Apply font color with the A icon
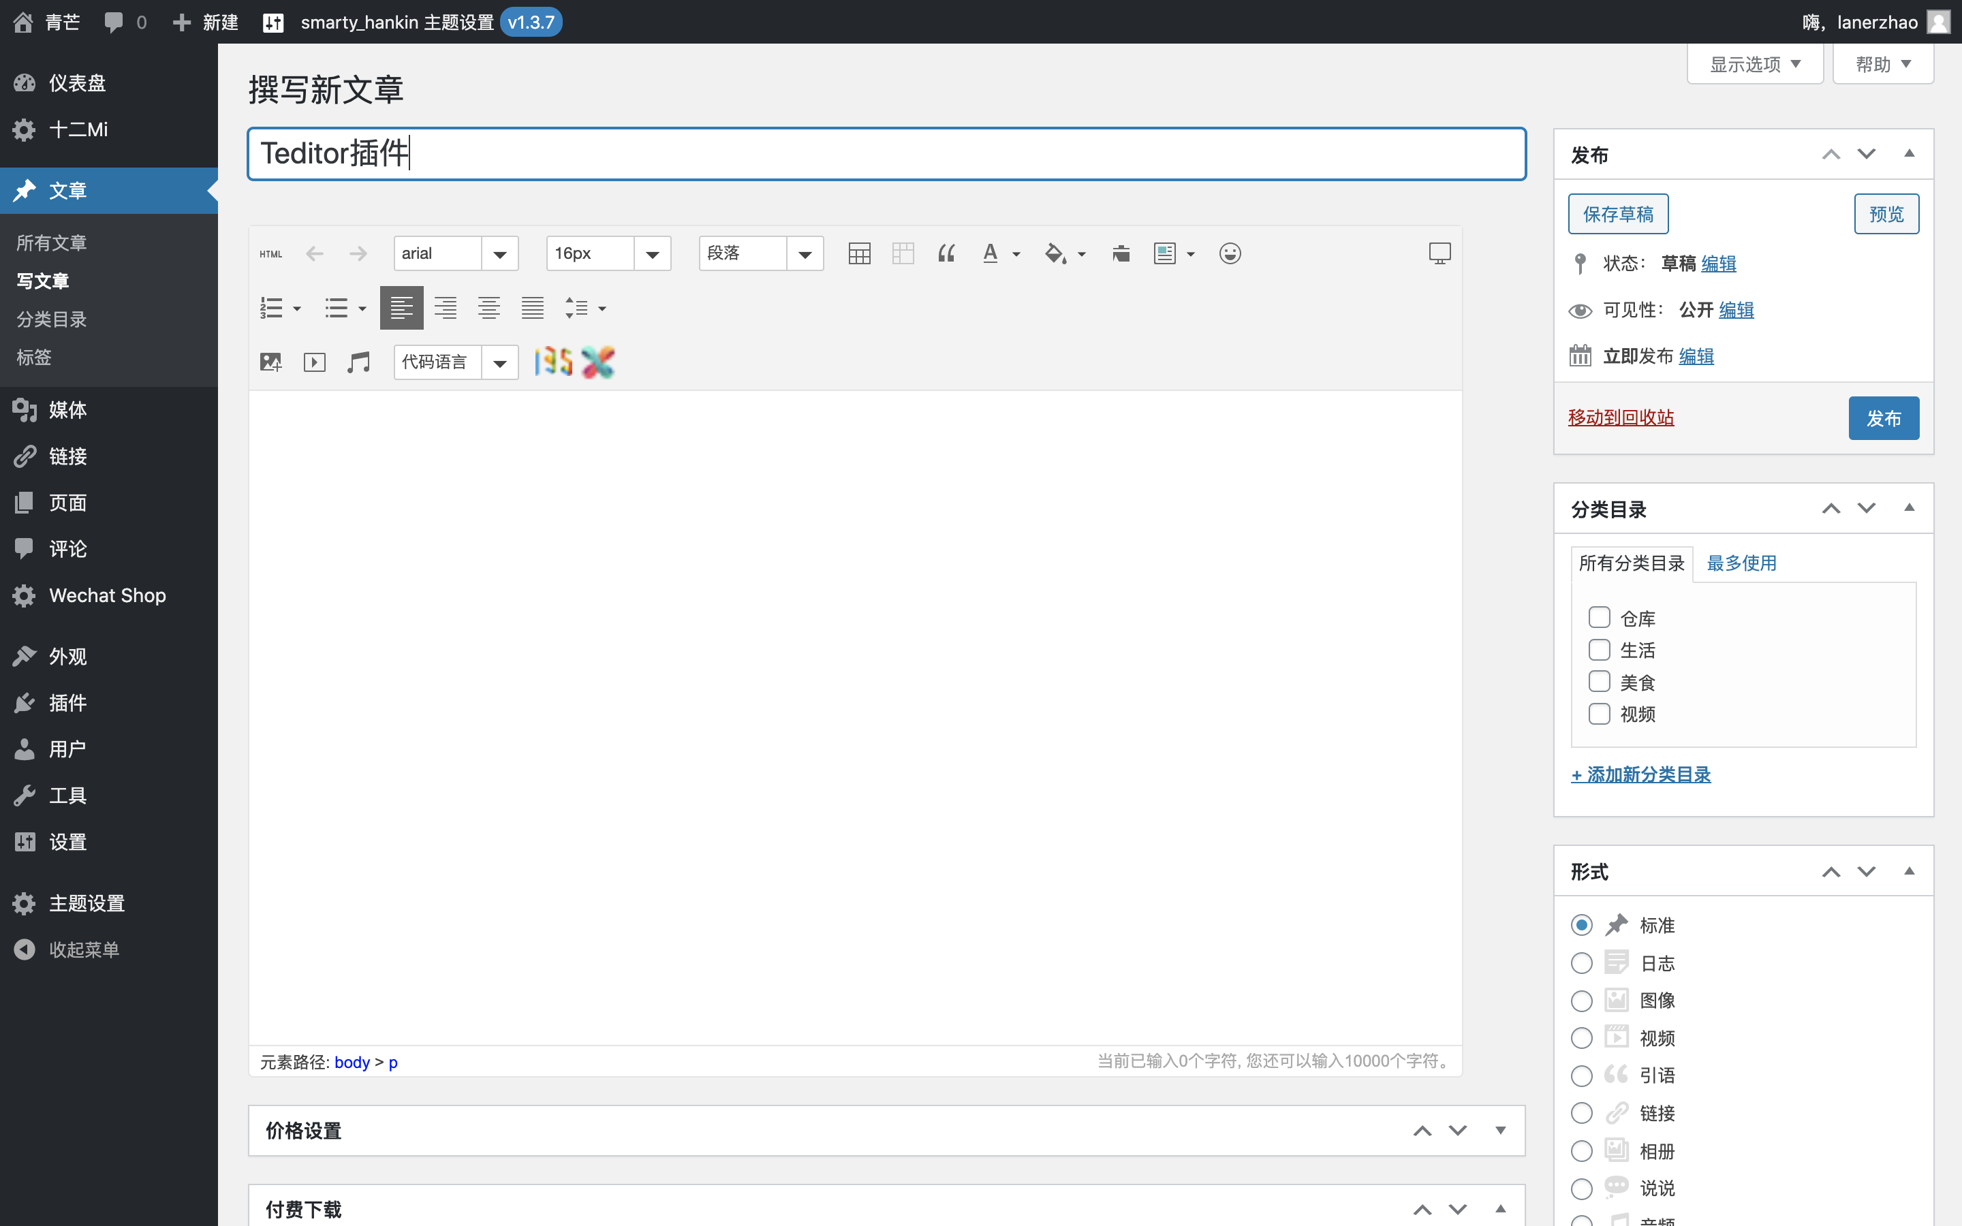Viewport: 1962px width, 1226px height. (990, 254)
